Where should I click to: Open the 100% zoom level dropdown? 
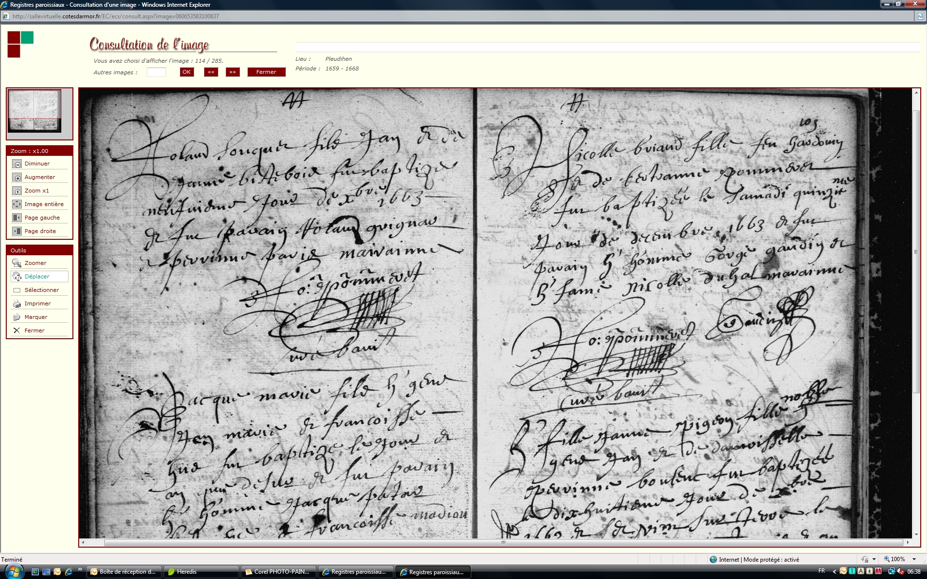914,559
